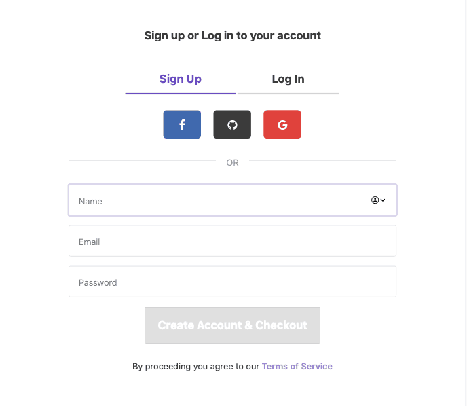Click the purple underline beneath Sign Up

point(180,94)
